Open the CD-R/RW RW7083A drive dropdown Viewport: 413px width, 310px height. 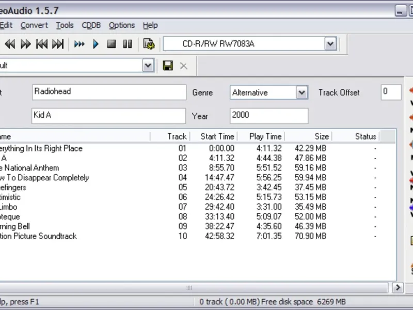click(x=330, y=44)
